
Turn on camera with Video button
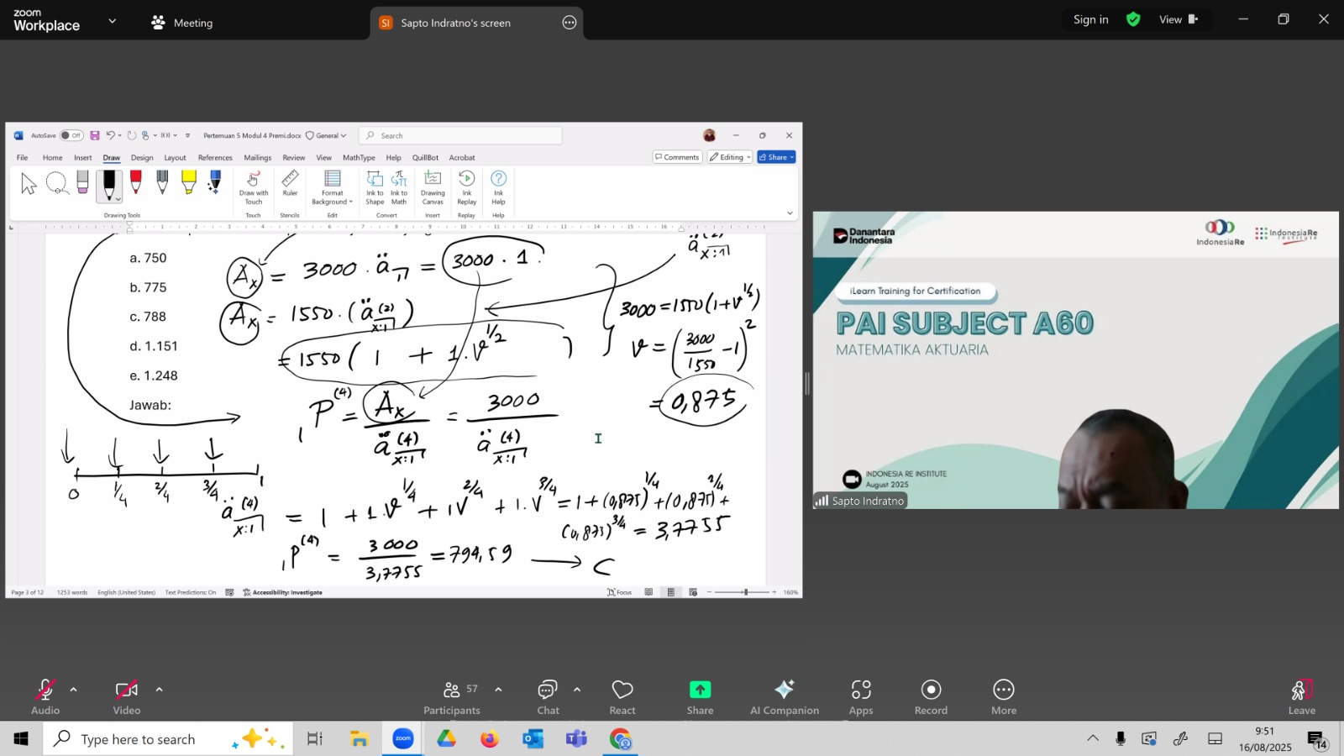point(127,696)
